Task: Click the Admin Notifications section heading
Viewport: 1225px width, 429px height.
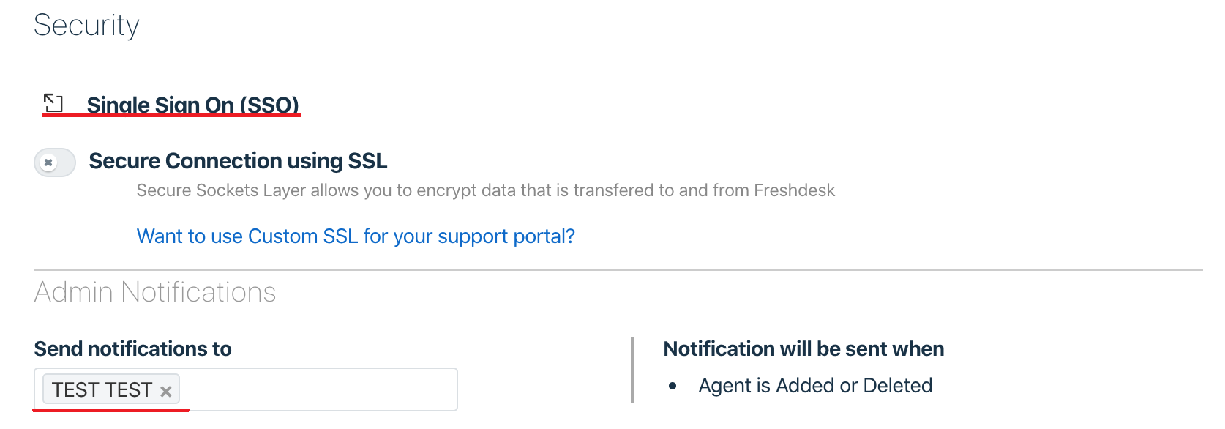Action: click(x=155, y=292)
